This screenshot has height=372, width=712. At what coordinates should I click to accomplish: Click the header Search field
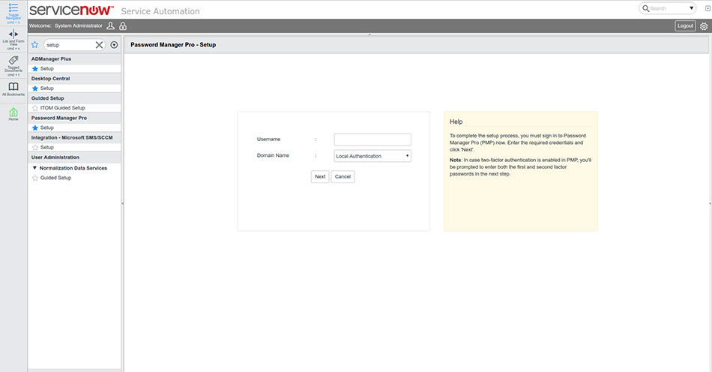tap(668, 8)
